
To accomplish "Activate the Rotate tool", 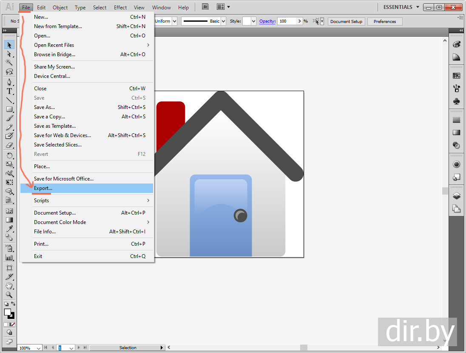I will pos(9,155).
